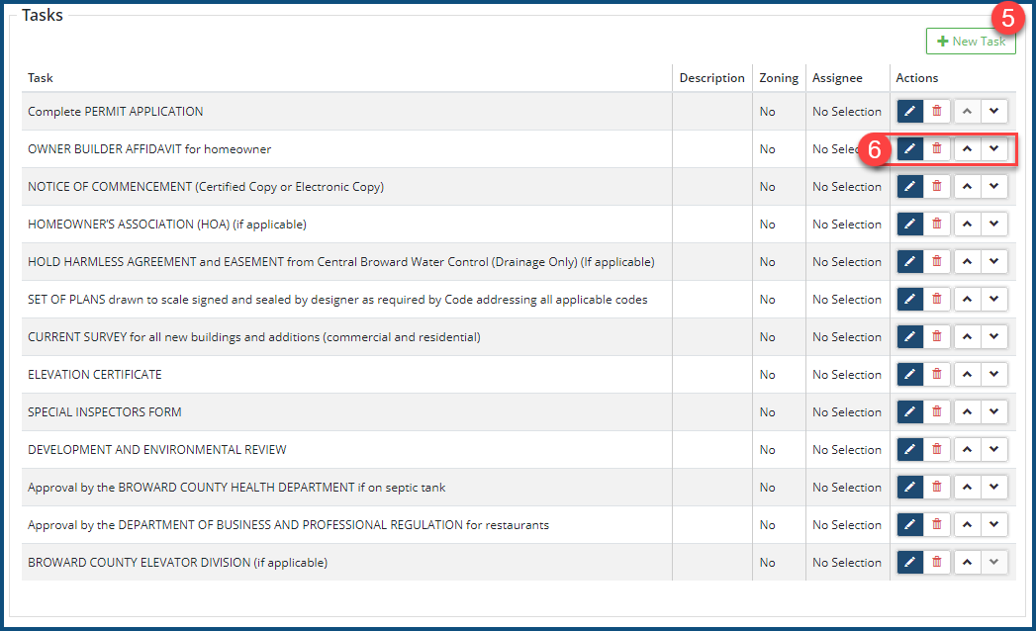Screen dimensions: 1036x631
Task: Move SPECIAL INSPECTORS FORM task up
Action: (x=968, y=412)
